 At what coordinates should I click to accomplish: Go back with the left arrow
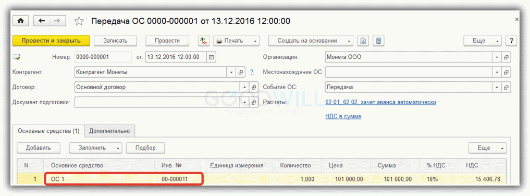click(42, 21)
